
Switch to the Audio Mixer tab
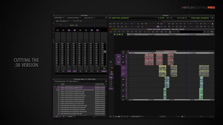58,18
